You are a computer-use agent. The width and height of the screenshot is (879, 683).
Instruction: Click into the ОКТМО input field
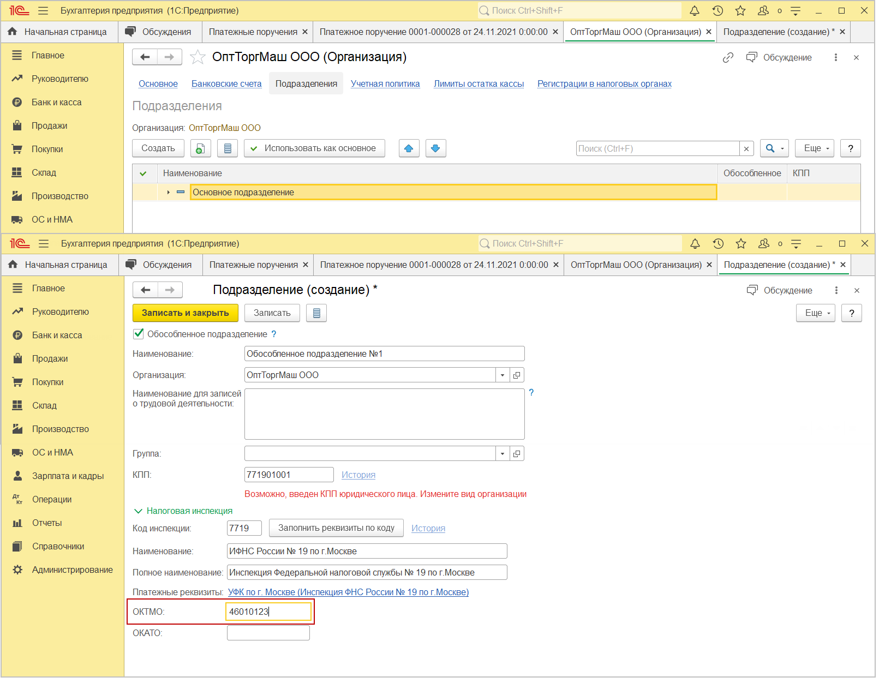coord(268,612)
